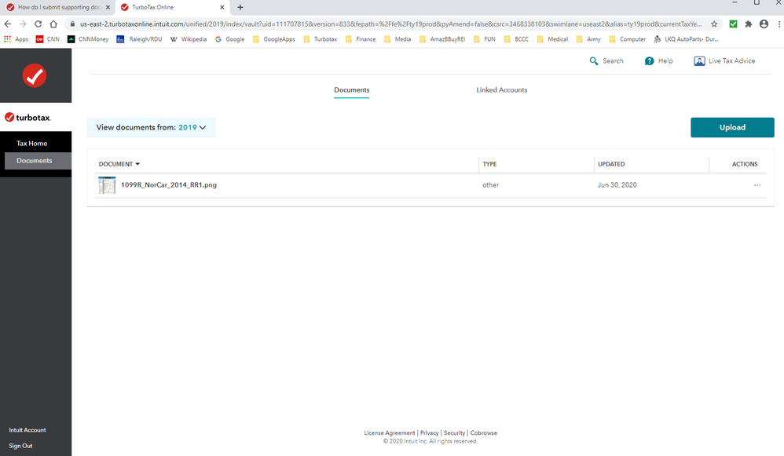Open the Army bookmark folder
Screen dimensions: 784x456
click(588, 39)
